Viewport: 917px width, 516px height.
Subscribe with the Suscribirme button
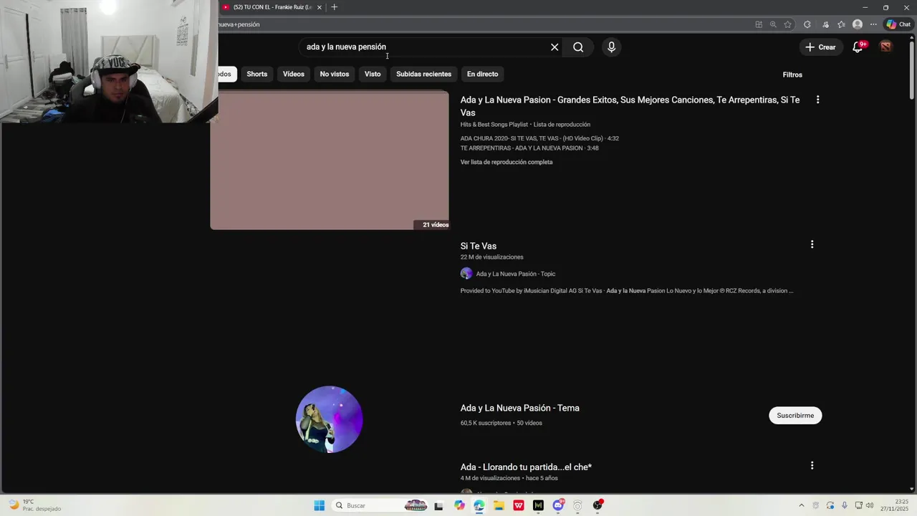pos(795,416)
